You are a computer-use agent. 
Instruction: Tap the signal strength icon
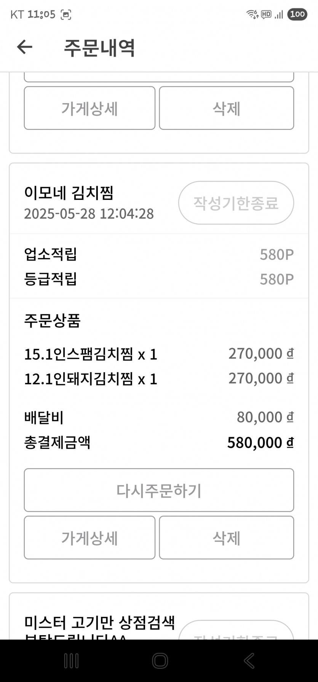coord(279,14)
